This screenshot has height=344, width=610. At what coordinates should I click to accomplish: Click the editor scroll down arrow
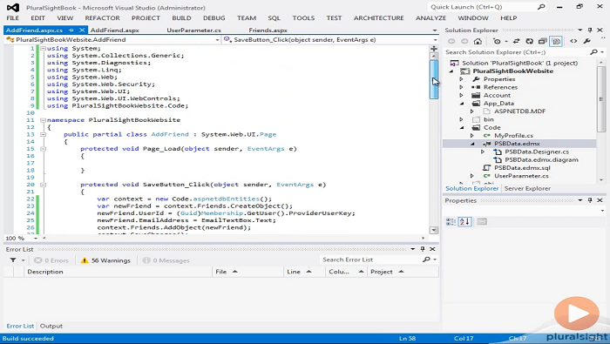(x=434, y=230)
